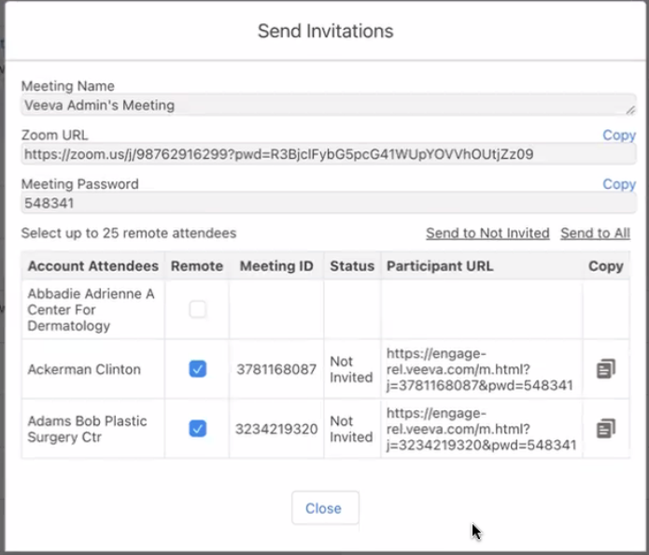Click the Meeting Name field resize handle
The width and height of the screenshot is (649, 555).
(x=630, y=111)
